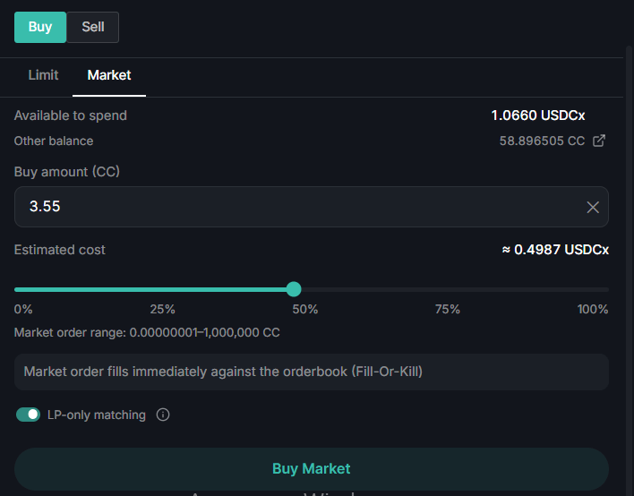Click the 58.896505 CC other balance

pyautogui.click(x=542, y=141)
